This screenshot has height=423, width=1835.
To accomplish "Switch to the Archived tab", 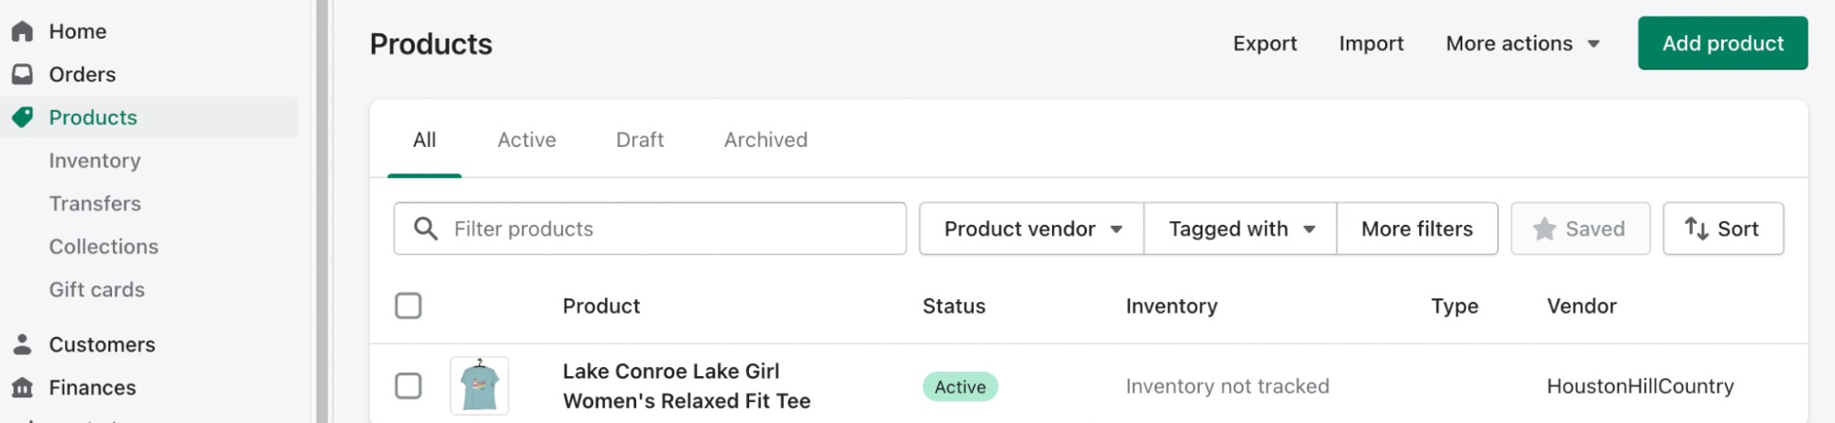I will [x=766, y=139].
